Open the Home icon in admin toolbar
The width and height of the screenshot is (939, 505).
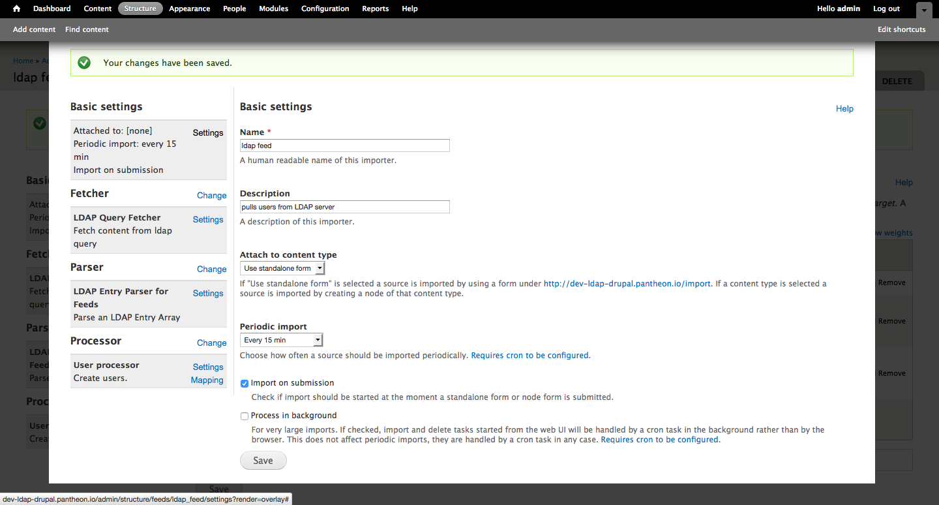point(17,8)
